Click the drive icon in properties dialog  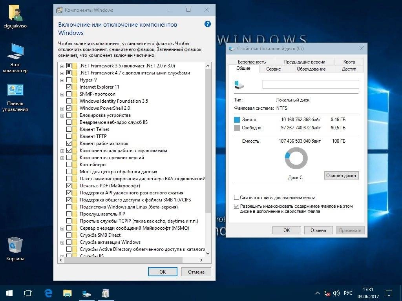pyautogui.click(x=239, y=85)
